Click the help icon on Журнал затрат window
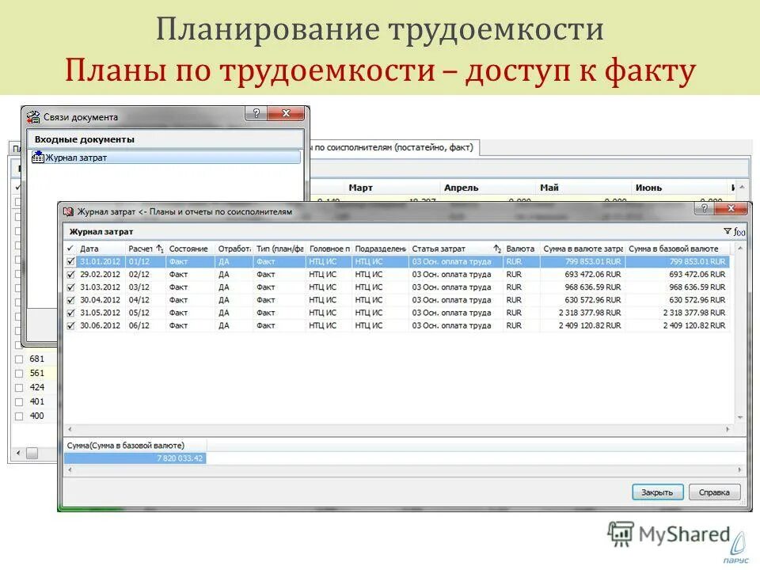This screenshot has height=570, width=760. (x=703, y=211)
